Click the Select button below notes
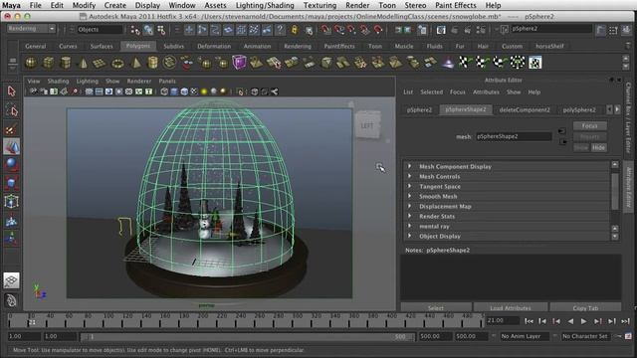The image size is (637, 358). 436,308
